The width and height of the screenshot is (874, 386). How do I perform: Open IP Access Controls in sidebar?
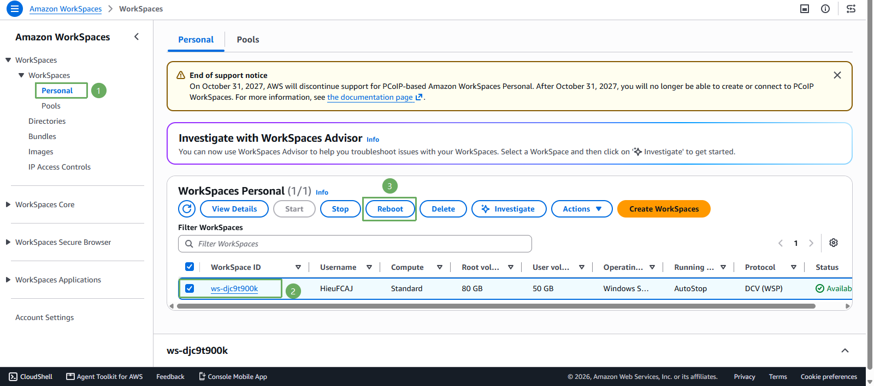(x=60, y=167)
